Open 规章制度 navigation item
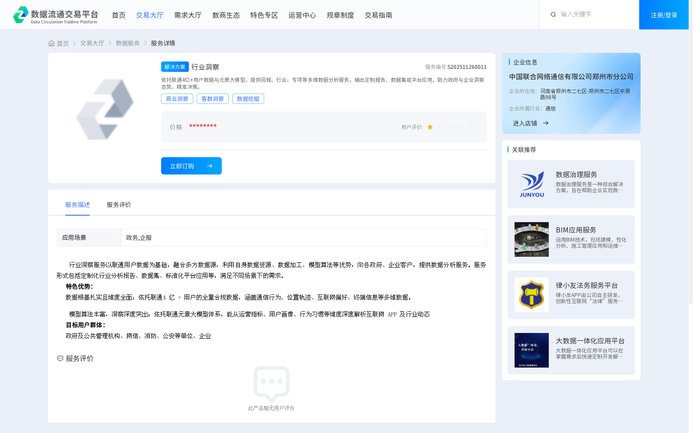 pyautogui.click(x=340, y=15)
